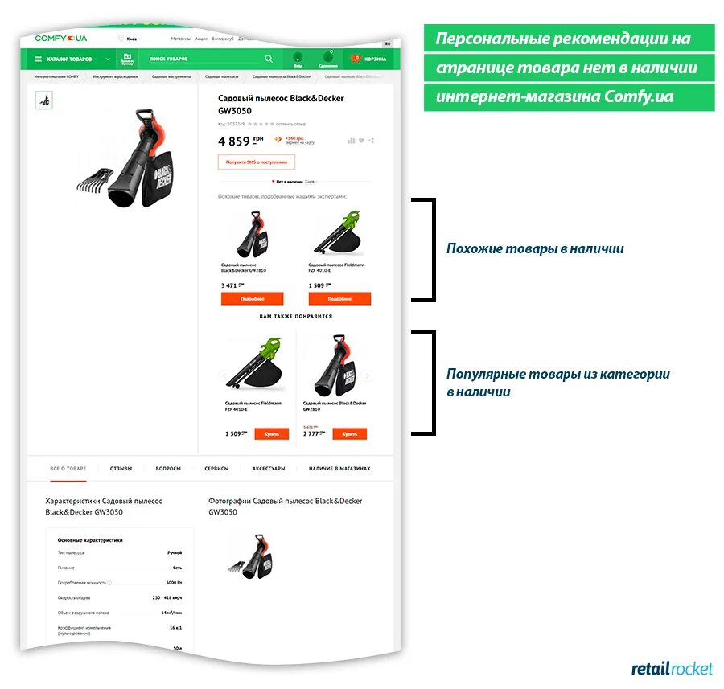This screenshot has height=689, width=724.
Task: Click compare bars icon beside price
Action: click(352, 140)
